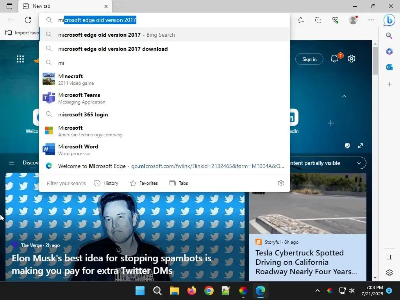This screenshot has height=300, width=400.
Task: Open Import favorites bookmark bar item
Action: pyautogui.click(x=22, y=33)
